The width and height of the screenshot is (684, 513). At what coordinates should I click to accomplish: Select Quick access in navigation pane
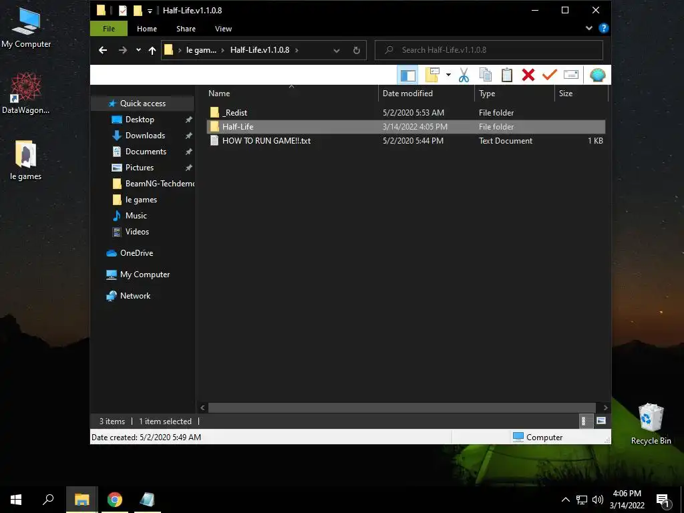pos(143,104)
